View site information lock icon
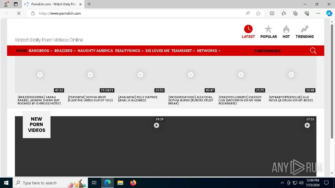The height and width of the screenshot is (188, 335). [33, 13]
